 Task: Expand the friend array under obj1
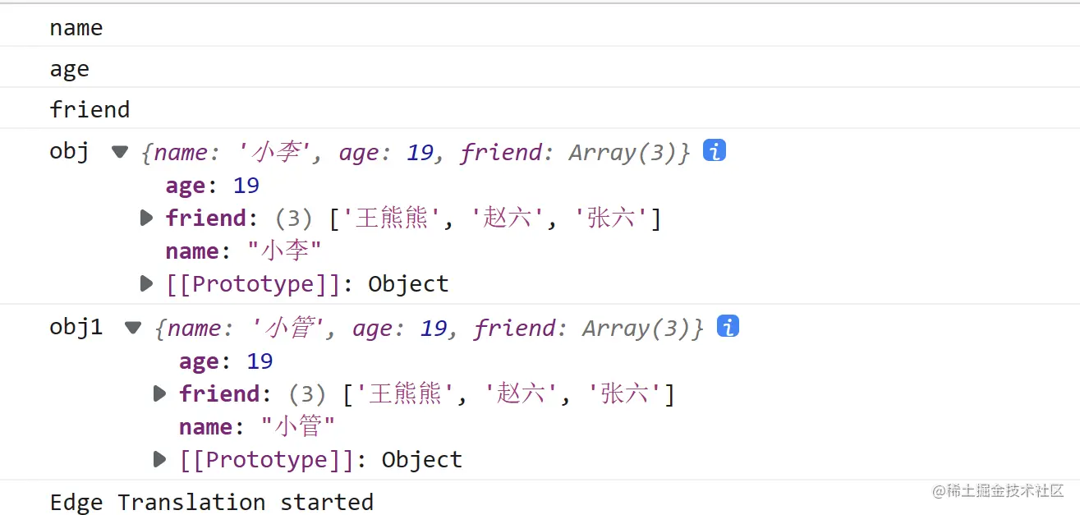(160, 393)
